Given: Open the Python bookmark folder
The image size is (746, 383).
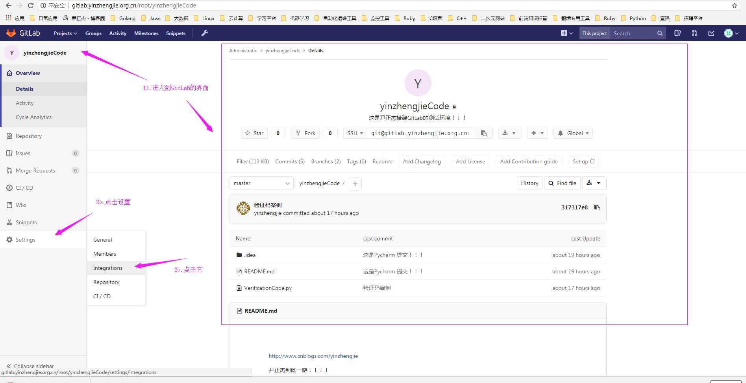Looking at the screenshot, I should tap(633, 18).
